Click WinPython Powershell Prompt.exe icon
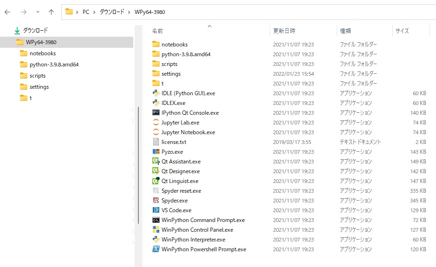The image size is (436, 267). [156, 249]
